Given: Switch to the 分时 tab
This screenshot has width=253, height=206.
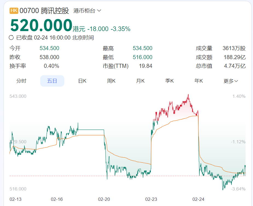Looking at the screenshot, I should (x=21, y=81).
